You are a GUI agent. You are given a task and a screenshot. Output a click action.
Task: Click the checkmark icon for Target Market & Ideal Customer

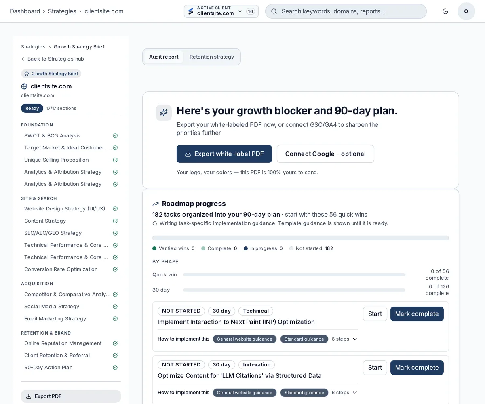(115, 148)
